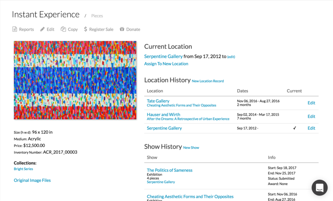This screenshot has height=201, width=333.
Task: Edit the Hauser and Wirth location record
Action: tap(311, 117)
